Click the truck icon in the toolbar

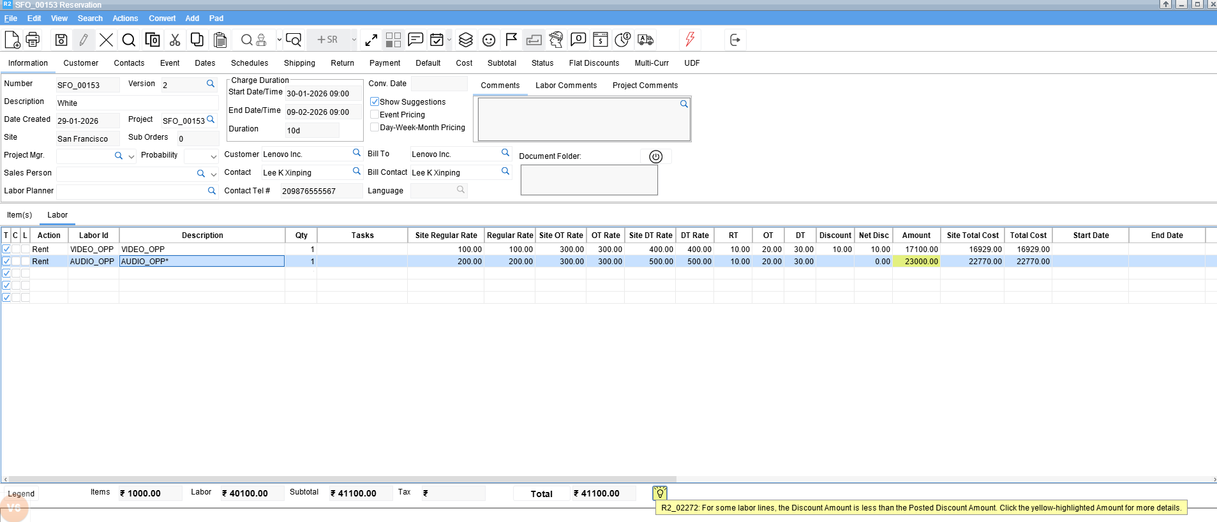tap(645, 40)
